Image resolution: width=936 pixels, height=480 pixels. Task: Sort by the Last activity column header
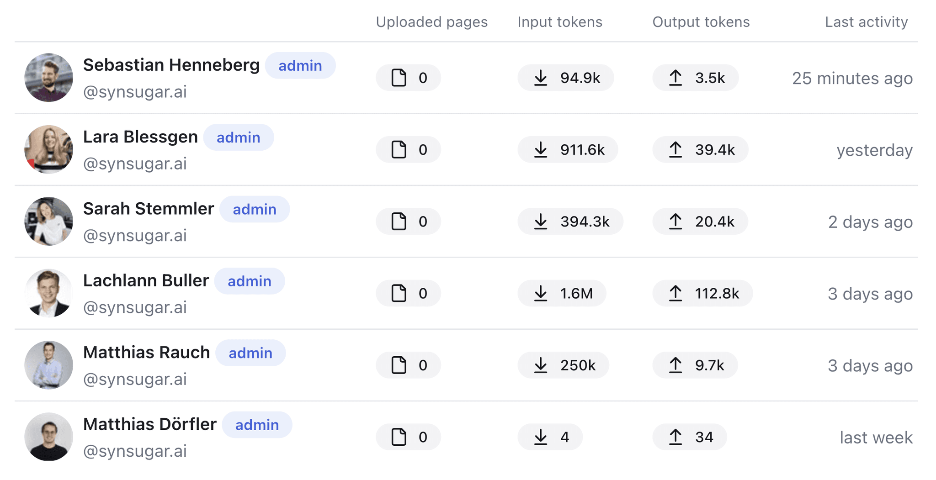click(867, 22)
